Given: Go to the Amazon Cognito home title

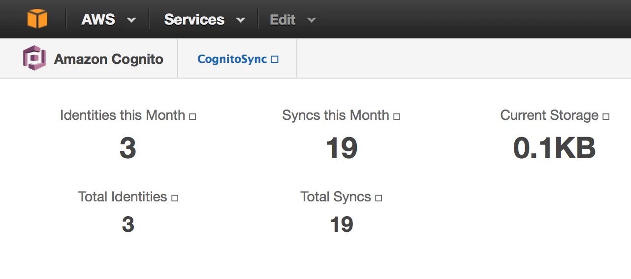Looking at the screenshot, I should 109,59.
